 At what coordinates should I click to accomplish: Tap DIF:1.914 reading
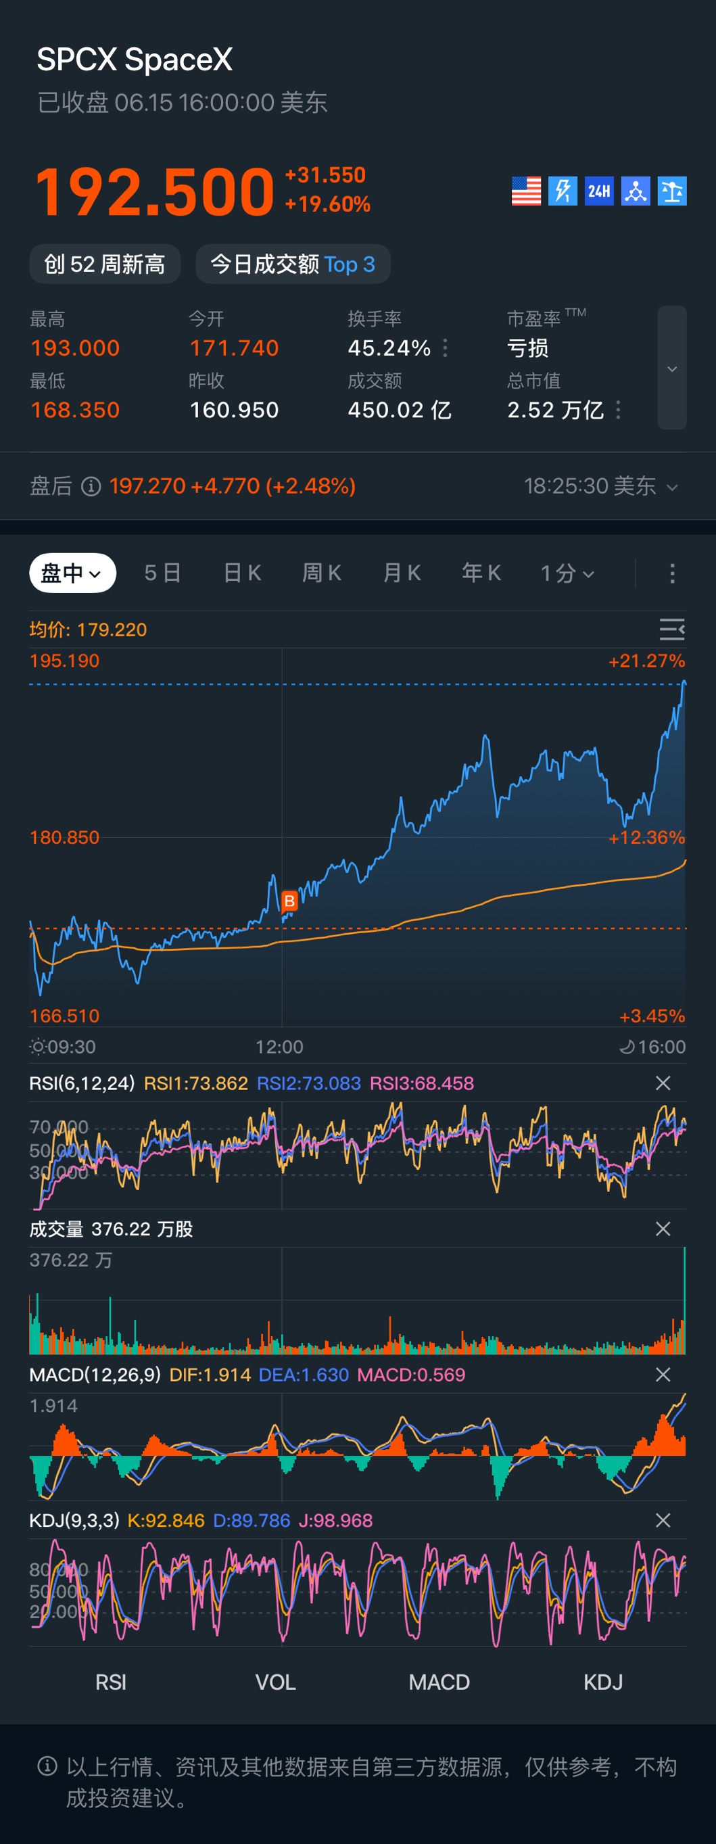tap(210, 1375)
